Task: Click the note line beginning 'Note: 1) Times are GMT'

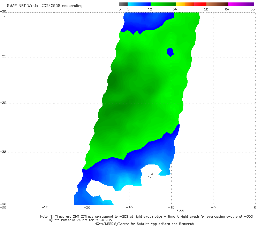Action: pos(146,217)
